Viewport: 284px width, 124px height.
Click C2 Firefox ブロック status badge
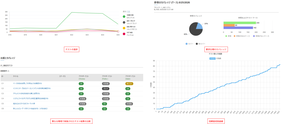(106, 89)
